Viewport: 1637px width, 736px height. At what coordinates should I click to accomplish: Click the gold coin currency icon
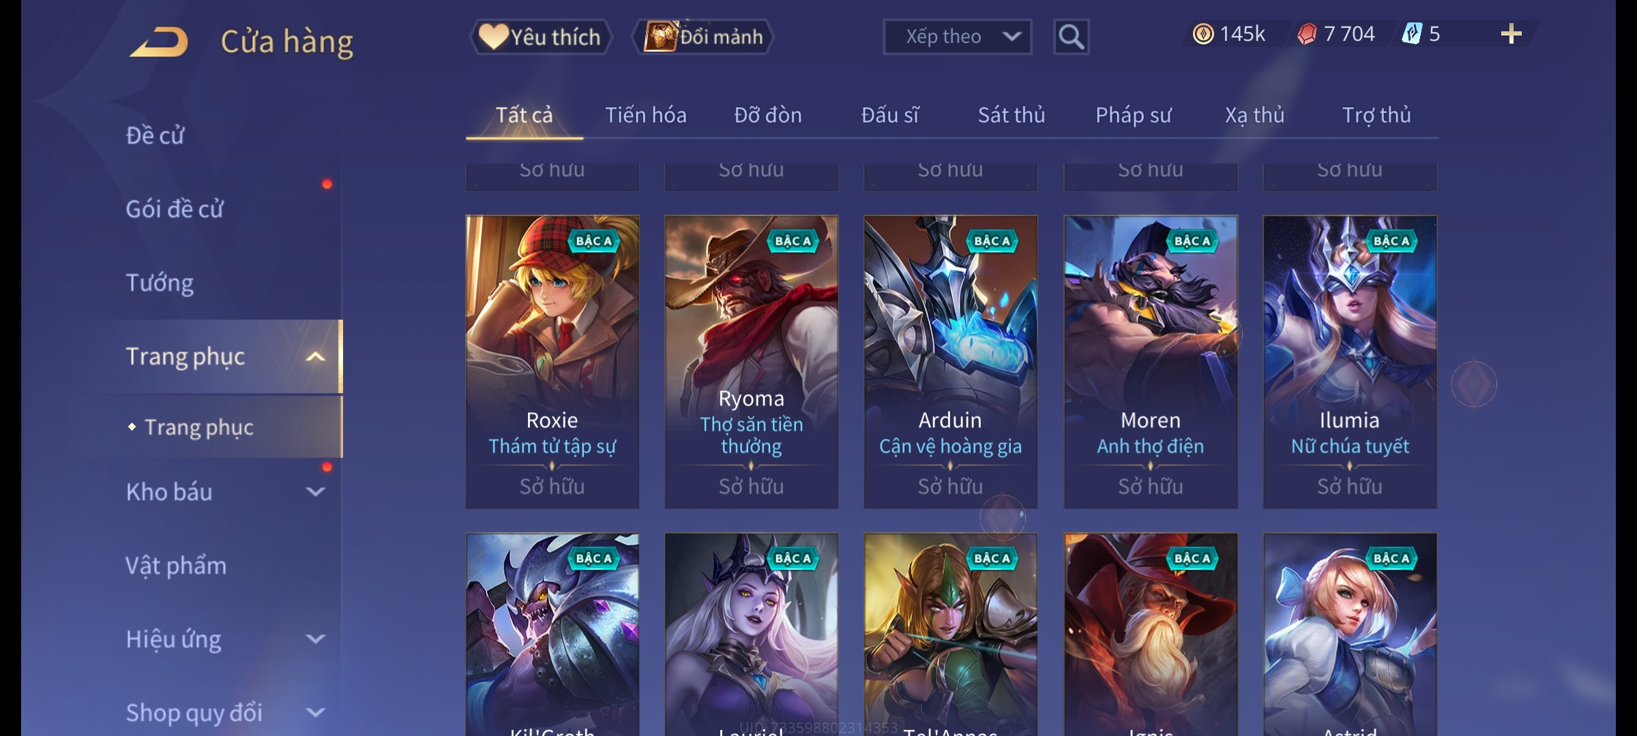(1203, 34)
